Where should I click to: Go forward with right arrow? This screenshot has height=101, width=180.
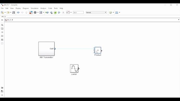[x=22, y=12]
